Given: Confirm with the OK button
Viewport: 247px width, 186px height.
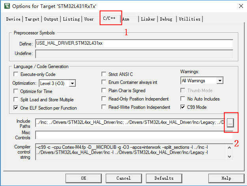Looking at the screenshot, I should point(84,178).
